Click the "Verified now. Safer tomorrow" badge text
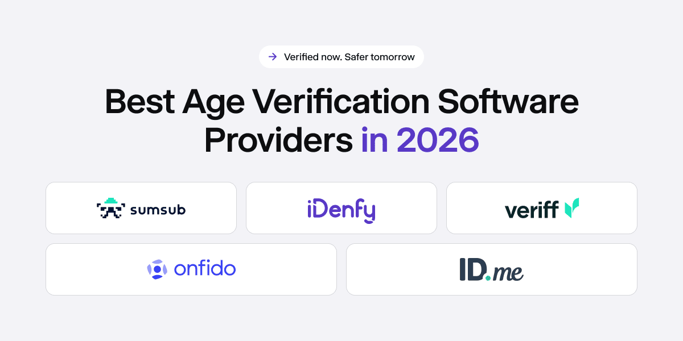 (349, 57)
